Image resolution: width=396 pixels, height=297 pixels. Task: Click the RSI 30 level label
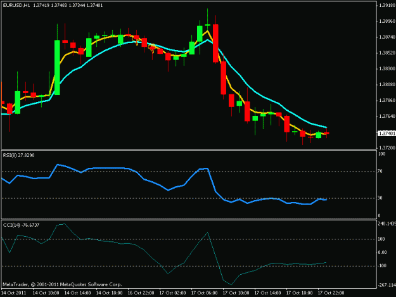[x=380, y=198]
